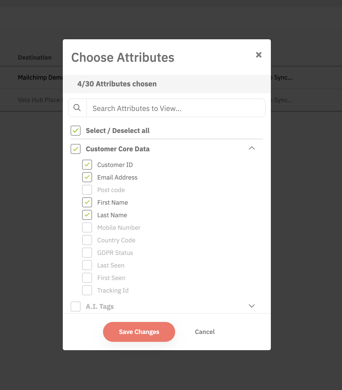Viewport: 342px width, 390px height.
Task: Close the Choose Attributes dialog
Action: click(x=259, y=55)
